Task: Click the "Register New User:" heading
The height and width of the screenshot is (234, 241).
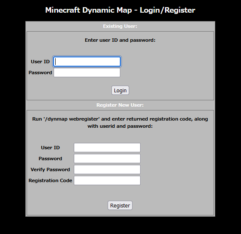Action: pyautogui.click(x=120, y=105)
